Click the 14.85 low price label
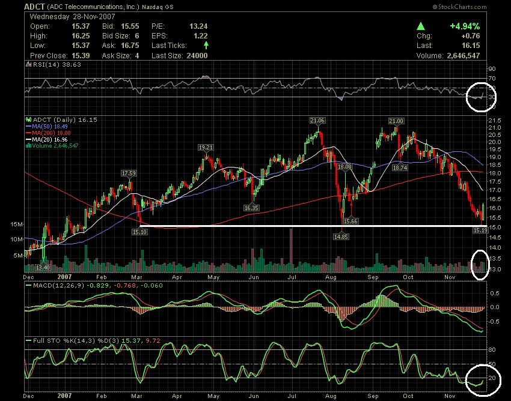The width and height of the screenshot is (511, 401). [x=341, y=237]
